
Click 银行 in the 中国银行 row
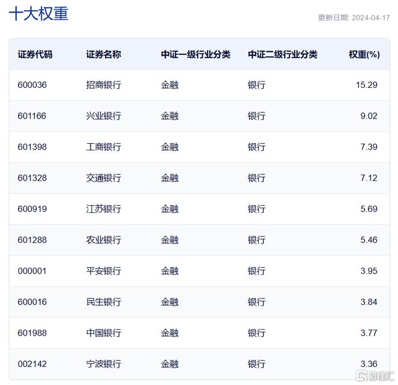pyautogui.click(x=256, y=333)
